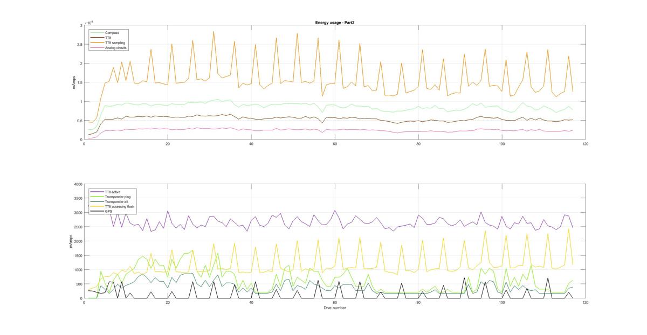Select the "Transponder ping" legend entry

[117, 197]
